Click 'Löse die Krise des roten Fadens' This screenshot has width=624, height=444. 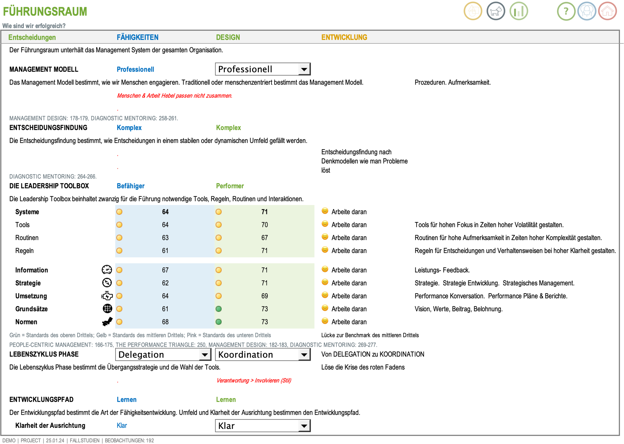(x=363, y=367)
